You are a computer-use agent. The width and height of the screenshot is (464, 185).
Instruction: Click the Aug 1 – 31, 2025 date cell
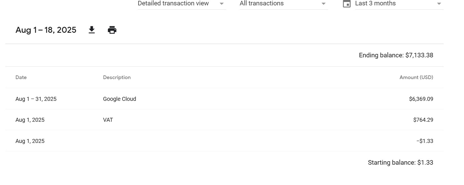click(x=36, y=99)
